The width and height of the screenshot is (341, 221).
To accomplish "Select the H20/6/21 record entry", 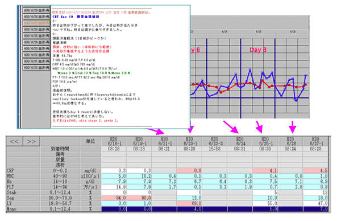I will click(36, 61).
